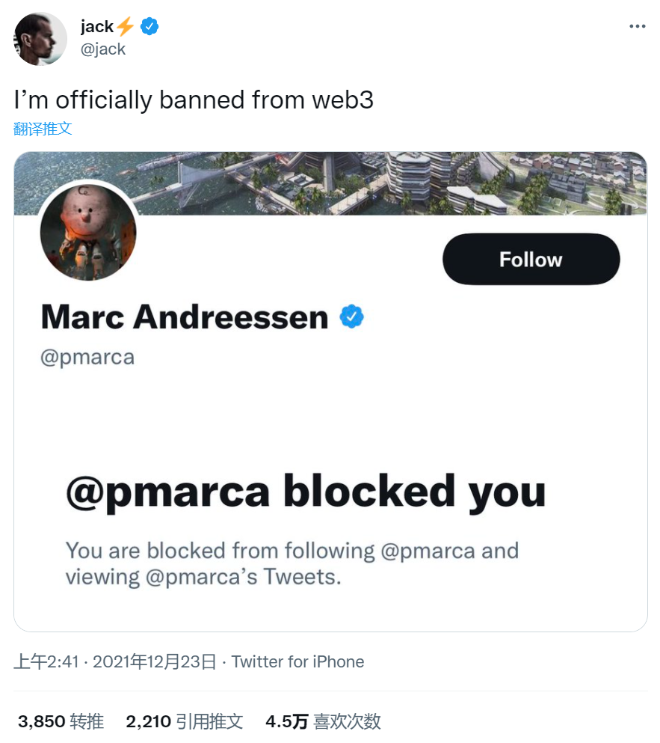Open Marc Andreessen's cartoon profile picture
Viewport: 660px width, 743px height.
tap(88, 232)
